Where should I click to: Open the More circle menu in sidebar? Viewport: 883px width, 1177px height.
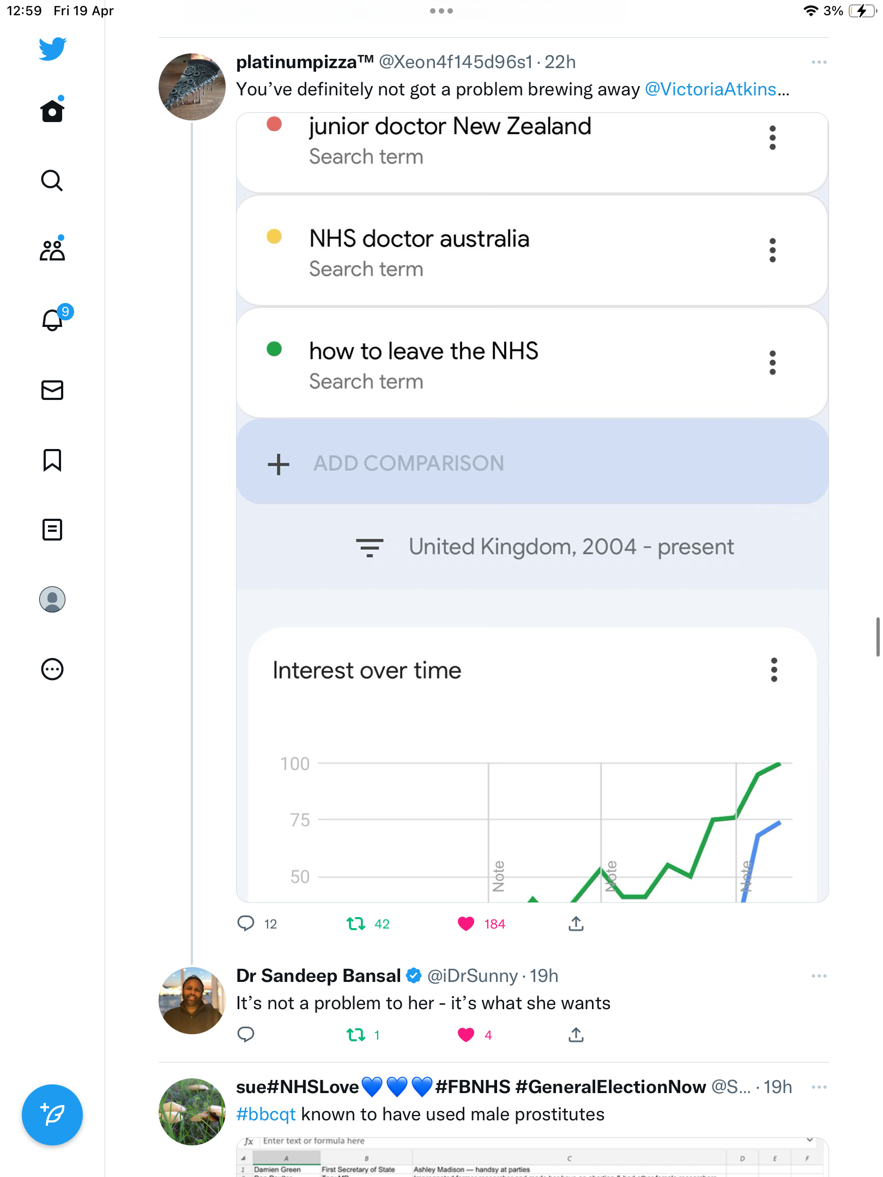coord(52,669)
